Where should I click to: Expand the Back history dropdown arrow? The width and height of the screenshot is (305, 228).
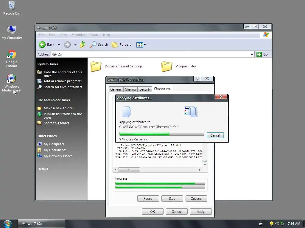click(x=59, y=45)
